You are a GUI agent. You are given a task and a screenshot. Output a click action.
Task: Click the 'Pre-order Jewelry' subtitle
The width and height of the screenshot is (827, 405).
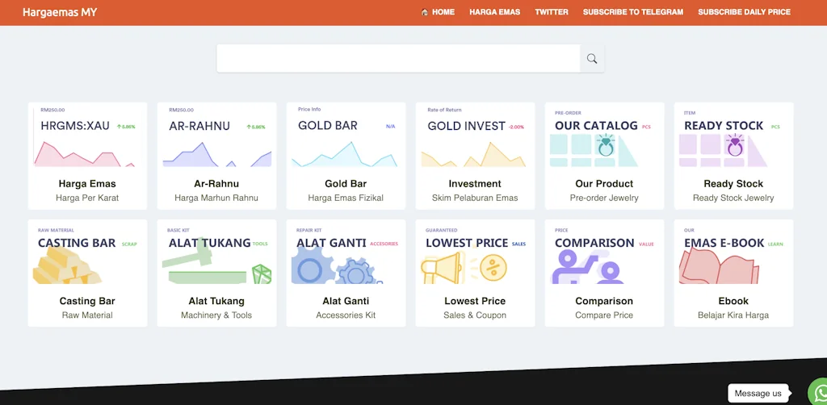point(604,198)
